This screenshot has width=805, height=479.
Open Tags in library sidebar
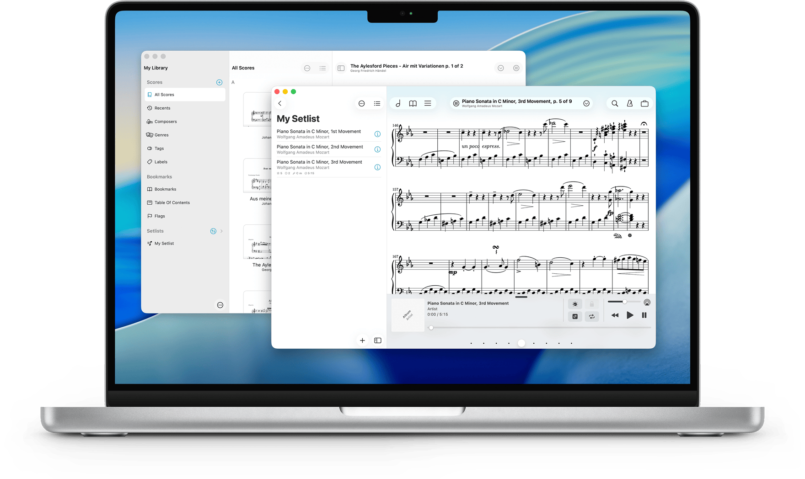coord(185,149)
